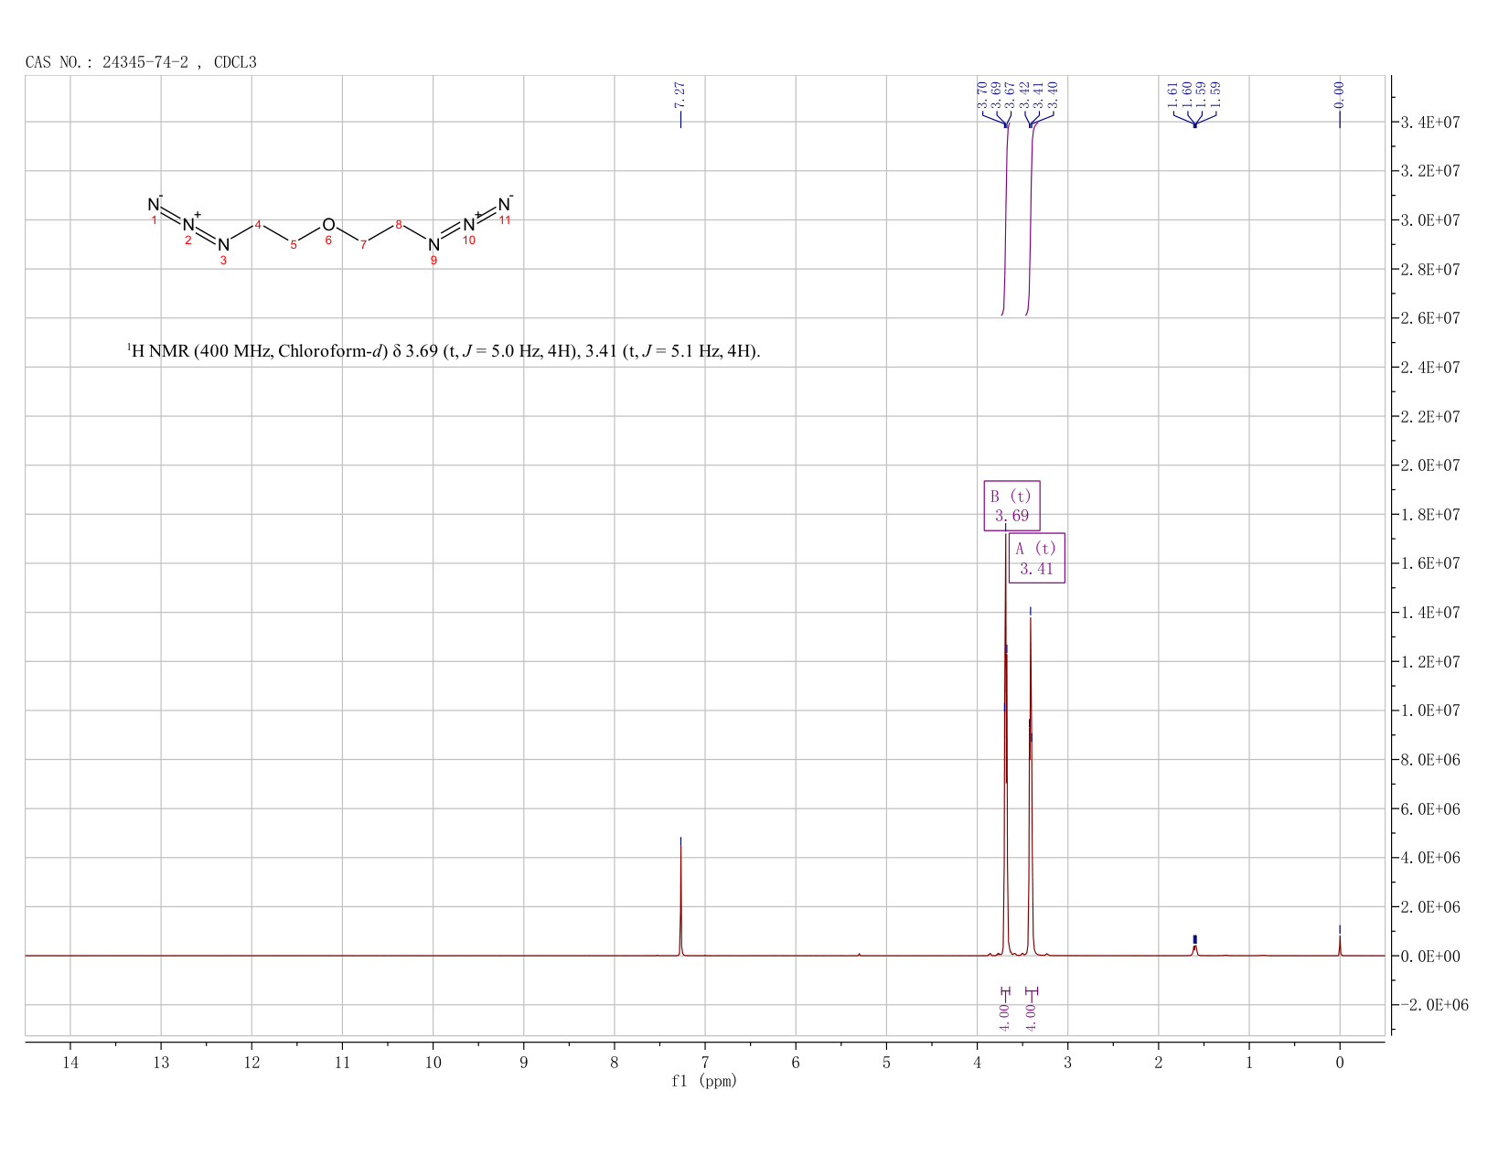Click the TMS reference peak at 0 ppm
This screenshot has width=1509, height=1166.
[1340, 944]
